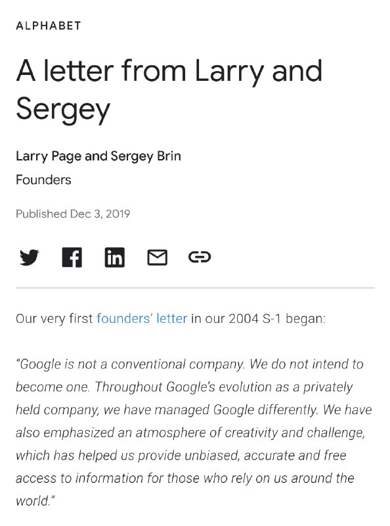This screenshot has height=526, width=390.
Task: Click the line starting 'held company, we have'
Action: [x=194, y=410]
